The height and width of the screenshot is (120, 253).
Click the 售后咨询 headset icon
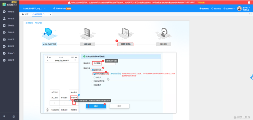coord(212,9)
